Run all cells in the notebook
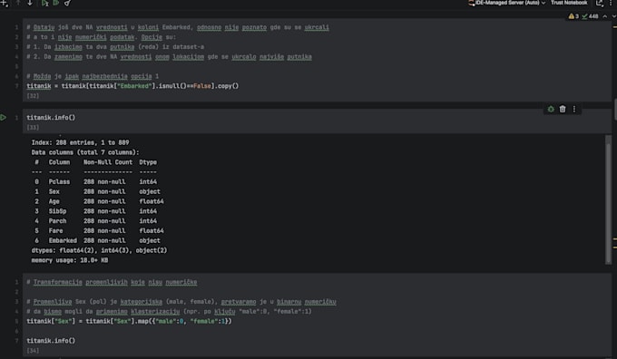This screenshot has height=359, width=617. pyautogui.click(x=56, y=3)
